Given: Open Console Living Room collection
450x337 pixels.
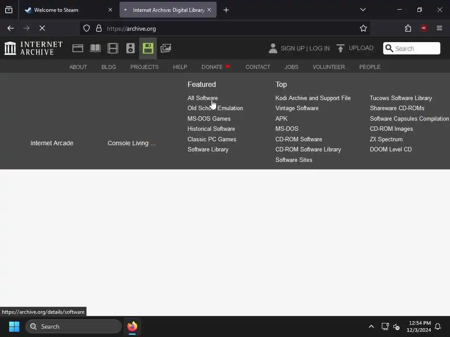Looking at the screenshot, I should [132, 143].
